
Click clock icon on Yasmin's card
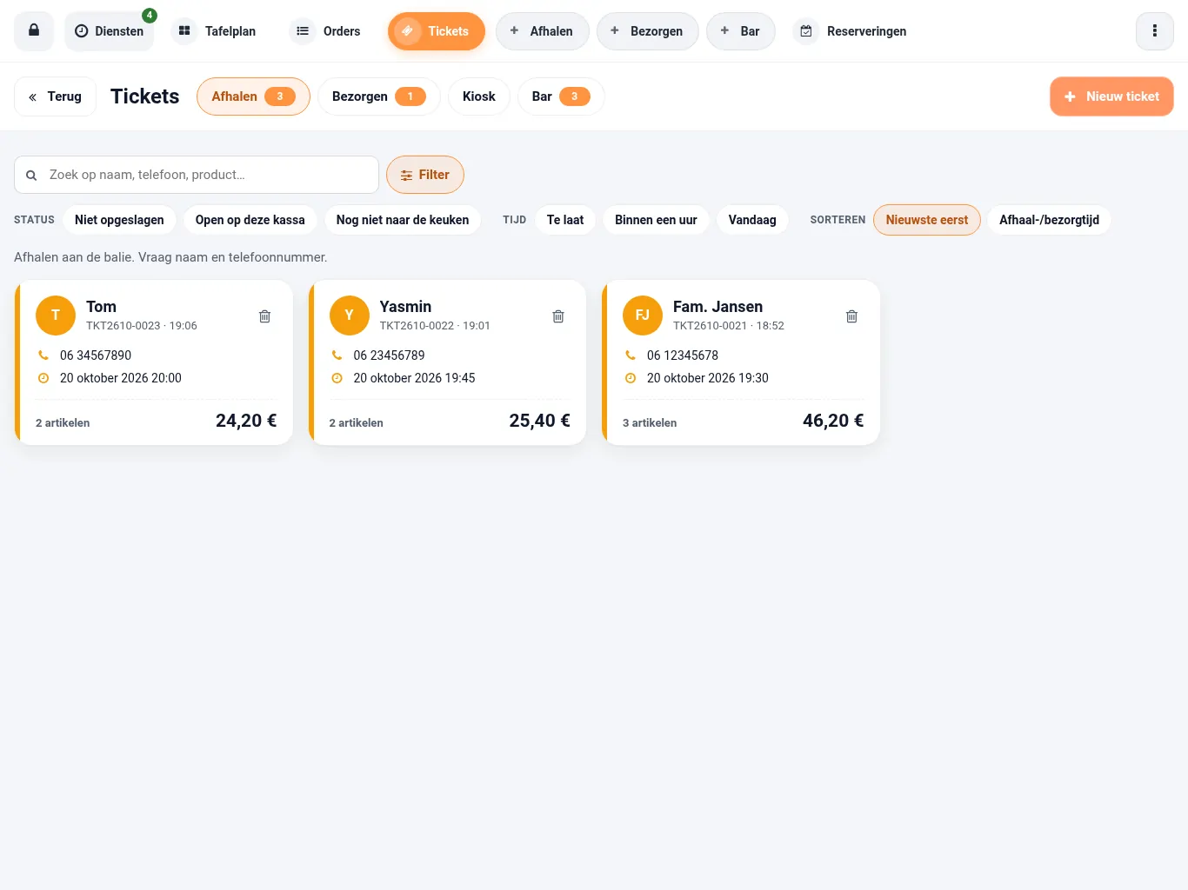(337, 378)
